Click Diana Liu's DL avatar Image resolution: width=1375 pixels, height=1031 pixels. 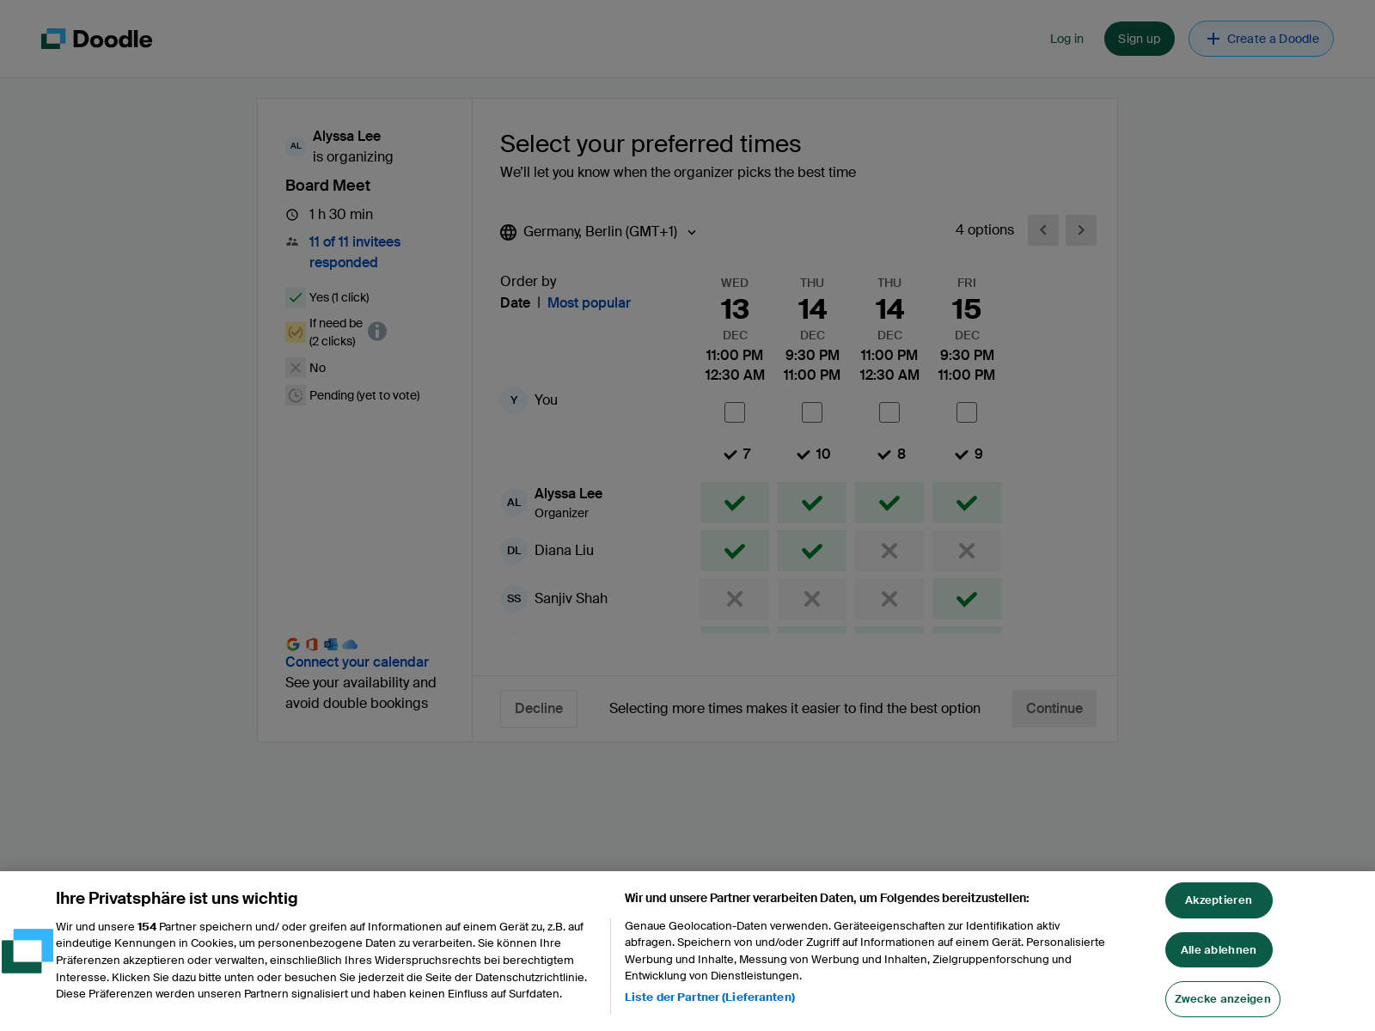click(514, 551)
